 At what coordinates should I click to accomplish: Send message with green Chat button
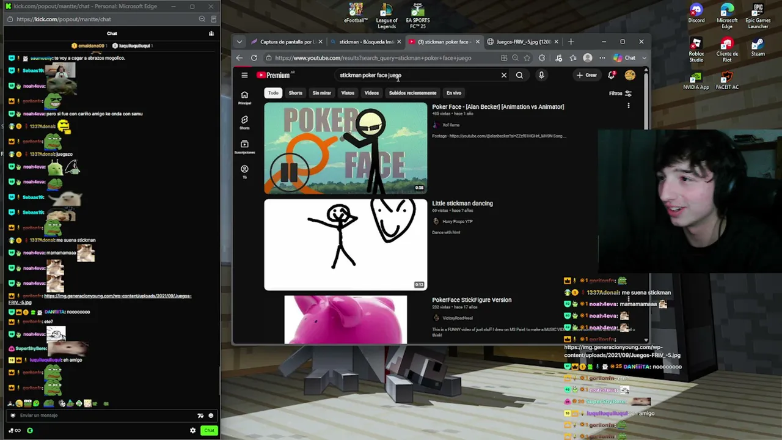[209, 430]
